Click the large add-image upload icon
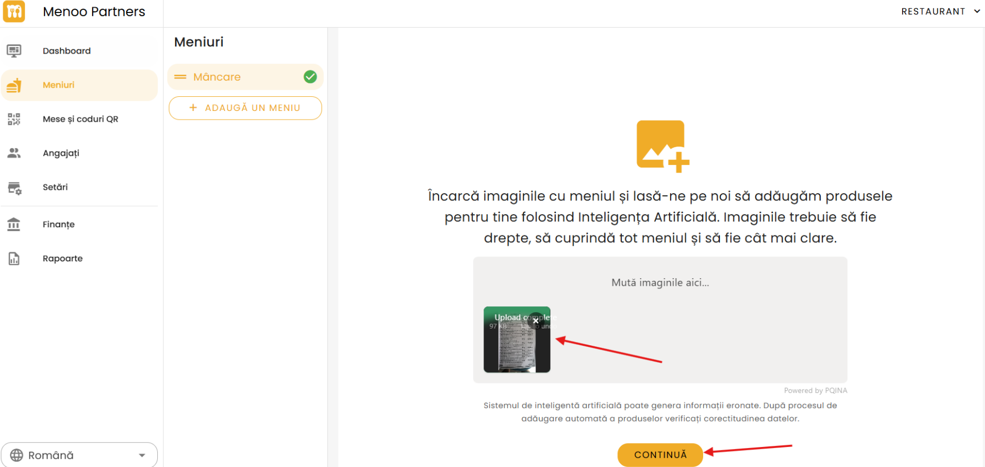This screenshot has height=467, width=985. (x=662, y=146)
